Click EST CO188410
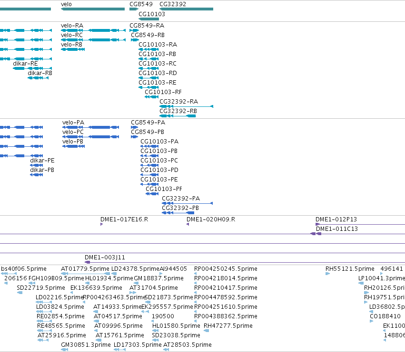Viewport: 405px width, 352px height. coord(371,321)
